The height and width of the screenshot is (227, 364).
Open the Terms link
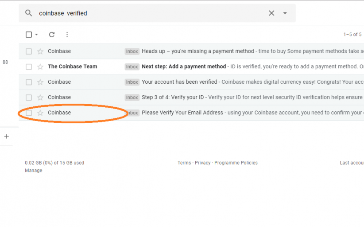click(184, 163)
